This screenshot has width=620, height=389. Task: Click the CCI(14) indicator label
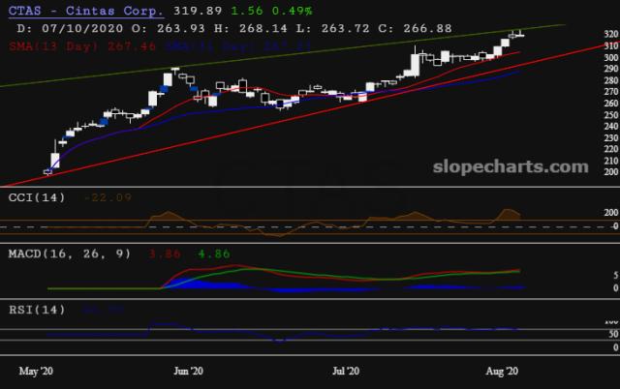[x=30, y=197]
